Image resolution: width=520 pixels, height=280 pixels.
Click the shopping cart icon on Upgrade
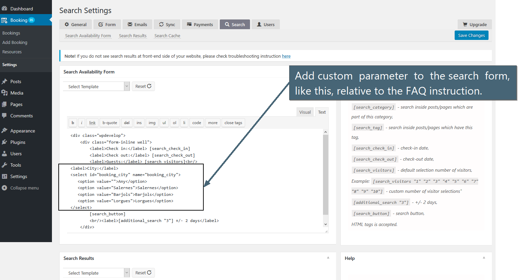pos(465,24)
